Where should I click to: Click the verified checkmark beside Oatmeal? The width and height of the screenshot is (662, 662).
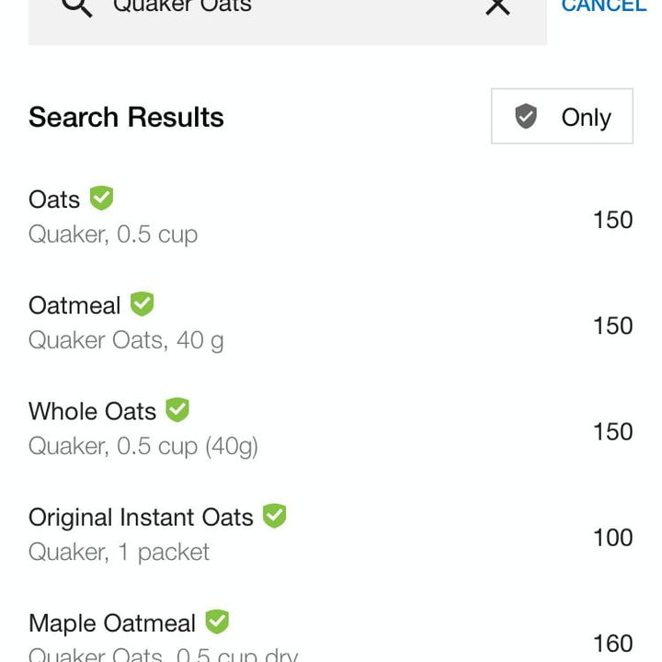pyautogui.click(x=142, y=303)
